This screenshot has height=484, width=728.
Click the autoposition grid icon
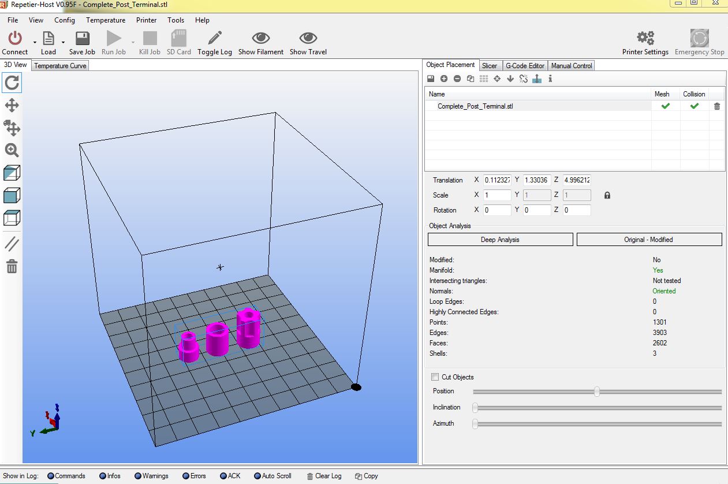484,79
